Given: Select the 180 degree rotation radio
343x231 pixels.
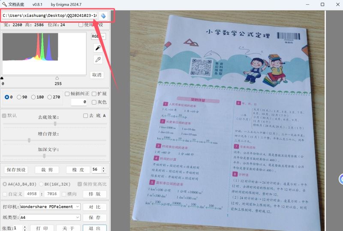Looking at the screenshot, I should (33, 97).
